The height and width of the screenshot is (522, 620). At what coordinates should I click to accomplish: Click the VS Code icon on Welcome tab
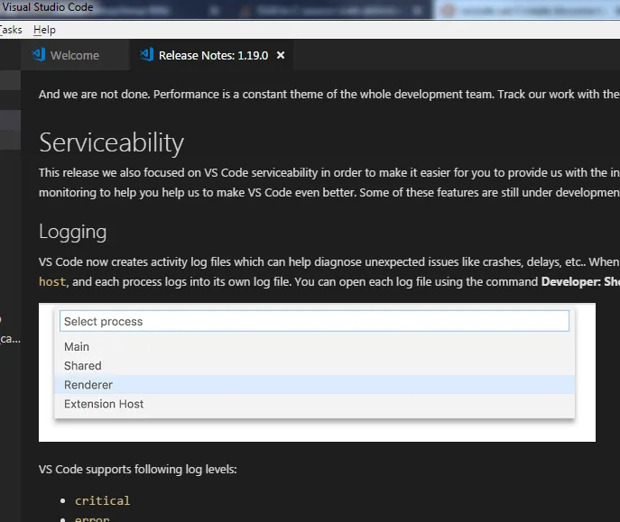(x=39, y=54)
